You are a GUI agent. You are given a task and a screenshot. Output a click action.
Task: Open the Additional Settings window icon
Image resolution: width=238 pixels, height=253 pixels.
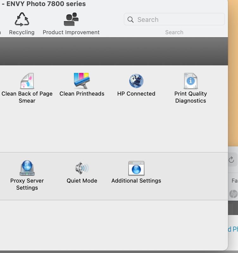pyautogui.click(x=136, y=168)
